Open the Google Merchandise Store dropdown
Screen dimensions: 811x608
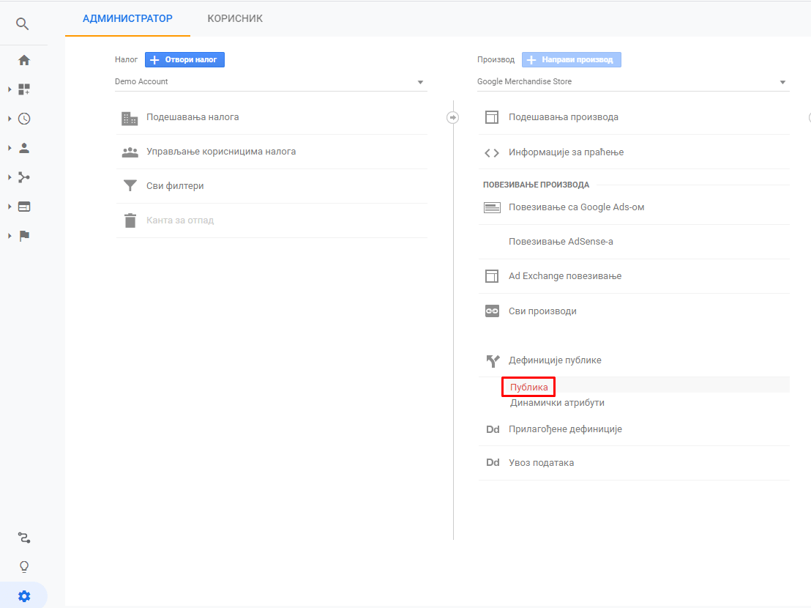pos(633,82)
